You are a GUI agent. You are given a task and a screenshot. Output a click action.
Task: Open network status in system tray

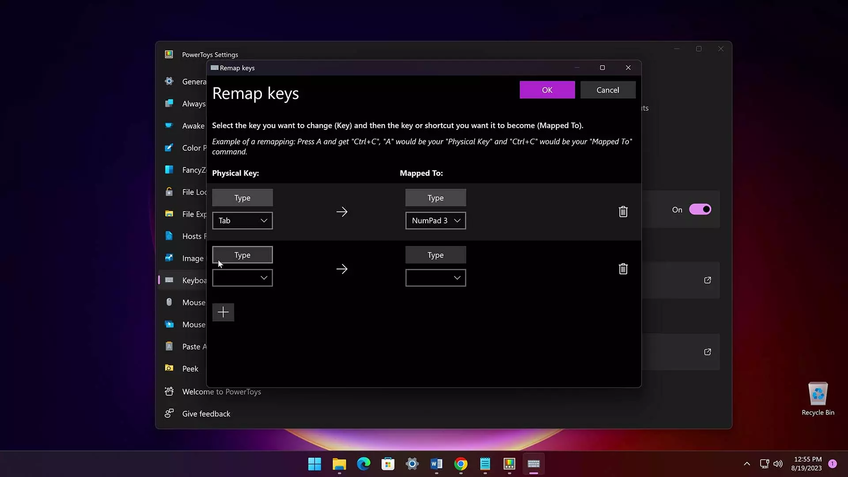pyautogui.click(x=765, y=464)
